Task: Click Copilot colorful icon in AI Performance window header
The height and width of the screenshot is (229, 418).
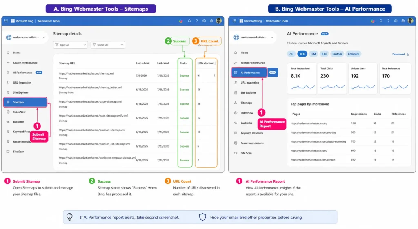Action: (372, 21)
